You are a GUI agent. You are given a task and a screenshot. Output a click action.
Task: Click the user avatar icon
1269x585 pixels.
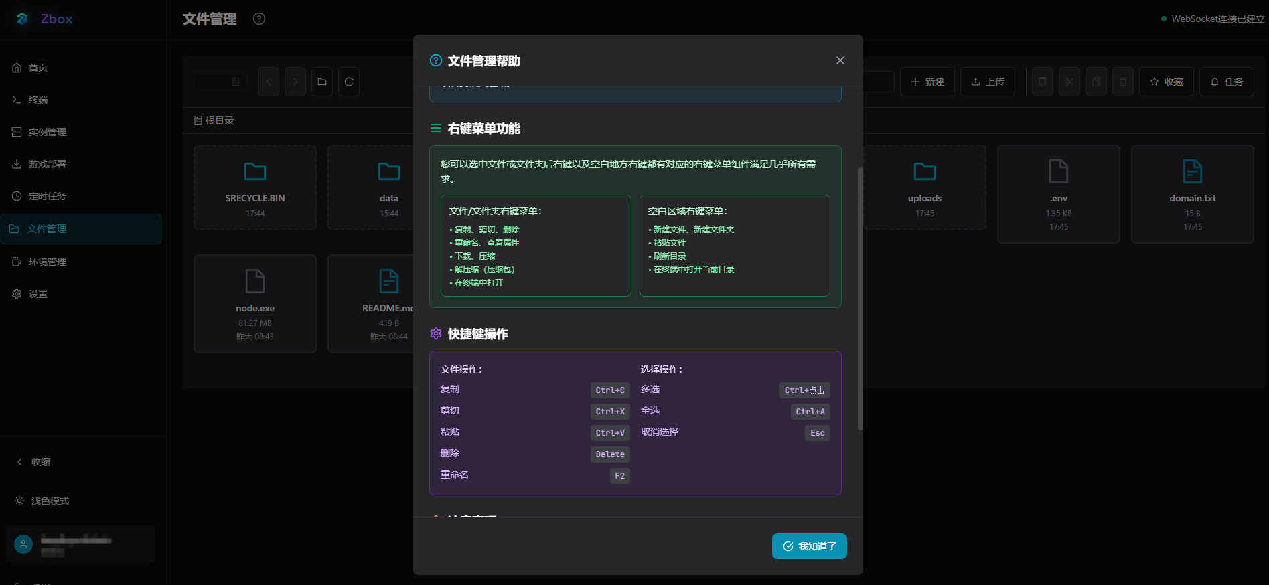(23, 544)
